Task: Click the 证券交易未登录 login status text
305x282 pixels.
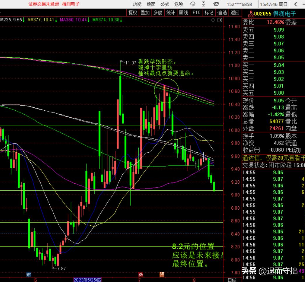Action: pos(44,4)
